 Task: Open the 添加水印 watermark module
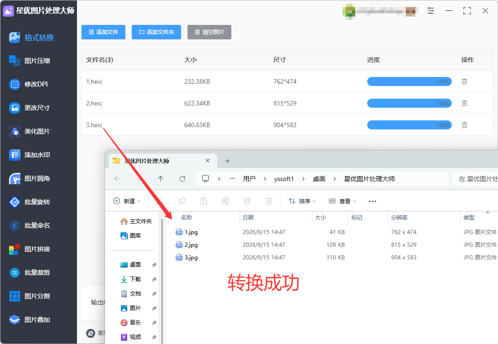(29, 155)
